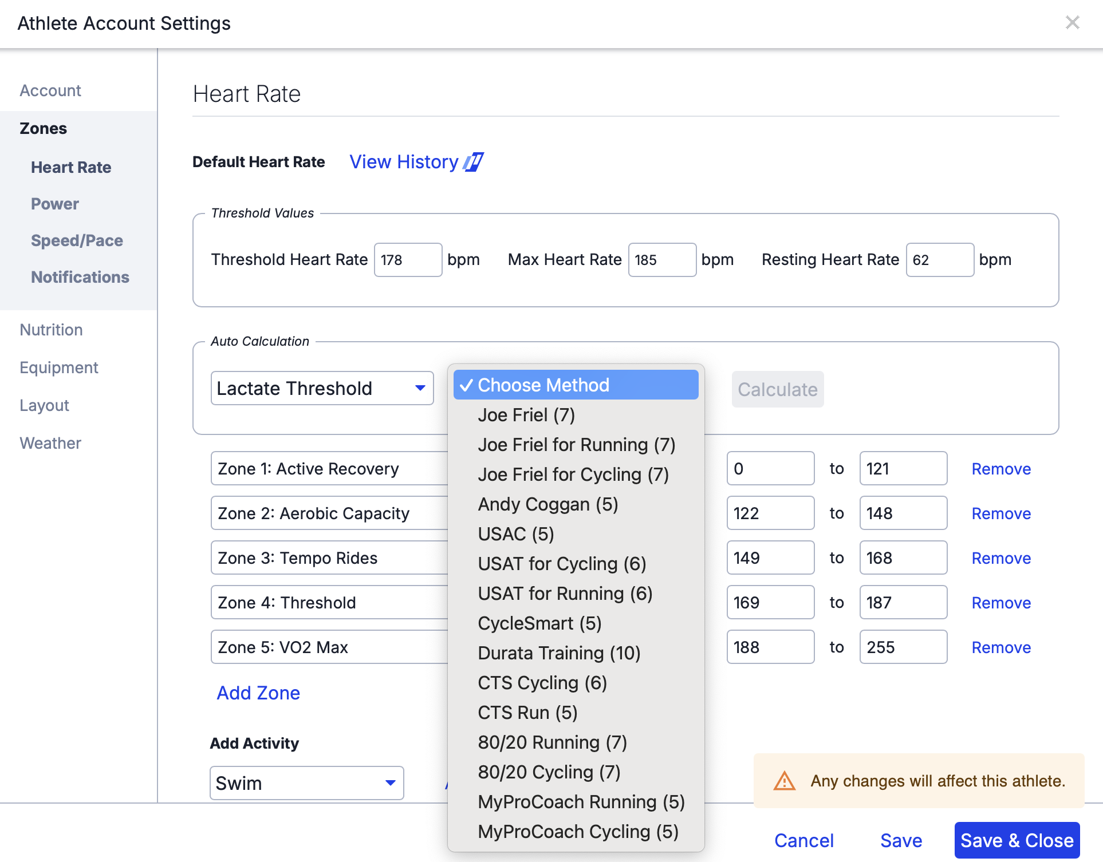Image resolution: width=1103 pixels, height=862 pixels.
Task: Click the Resting Heart Rate field
Action: click(x=940, y=260)
